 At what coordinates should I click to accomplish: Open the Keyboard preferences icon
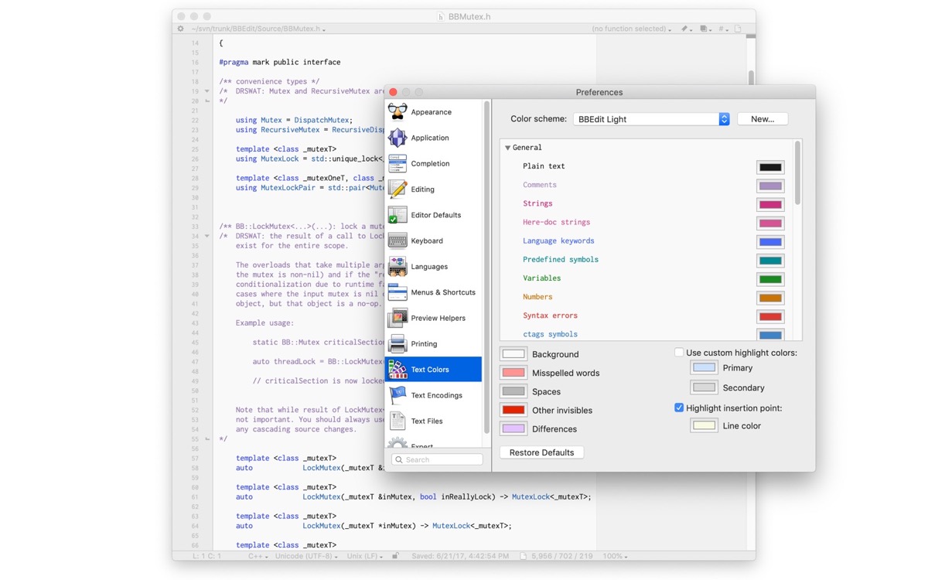(x=397, y=241)
